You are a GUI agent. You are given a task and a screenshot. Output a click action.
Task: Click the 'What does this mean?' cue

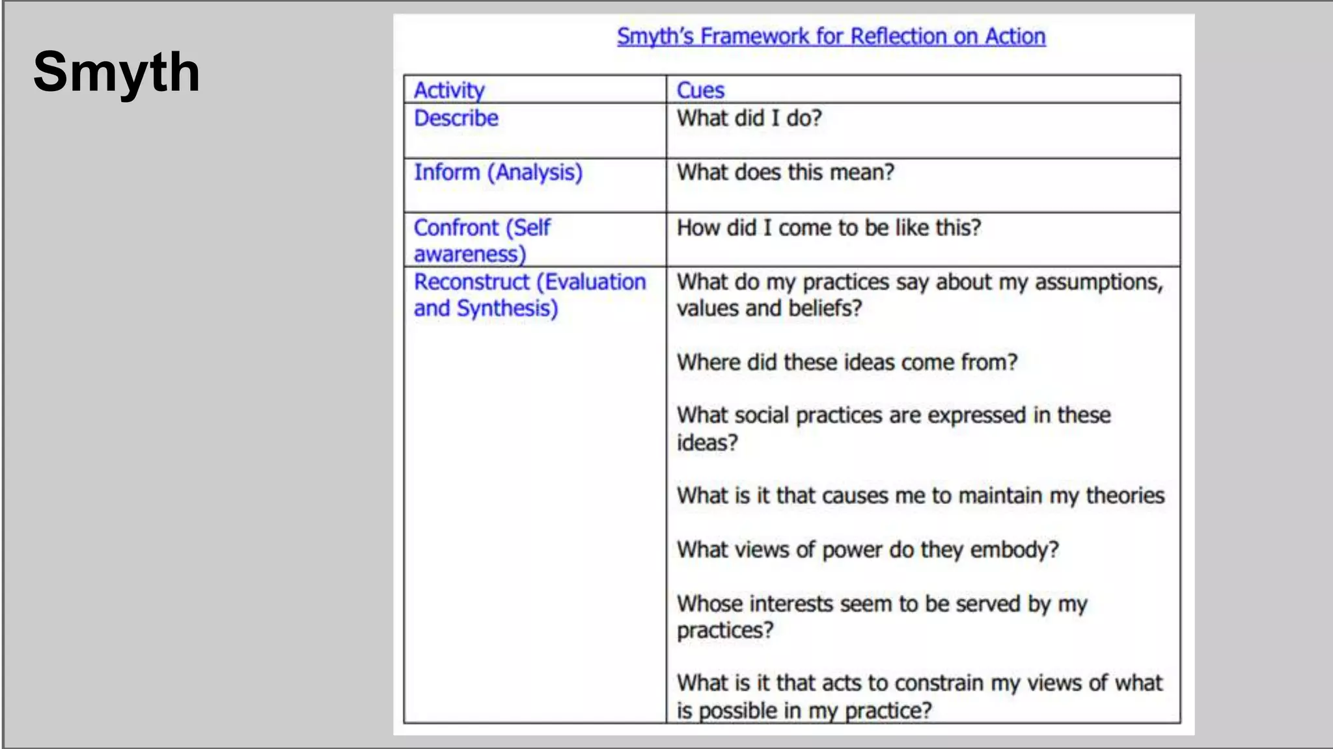point(786,172)
